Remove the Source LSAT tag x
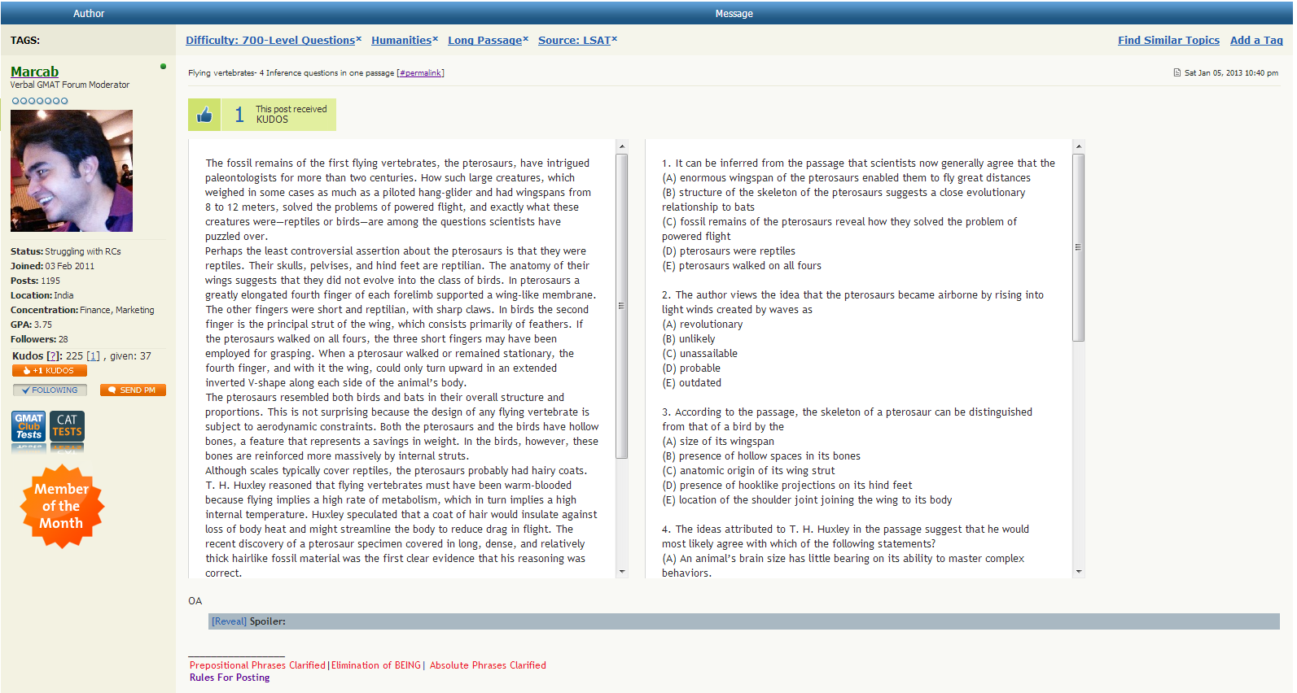This screenshot has height=693, width=1297. (615, 38)
